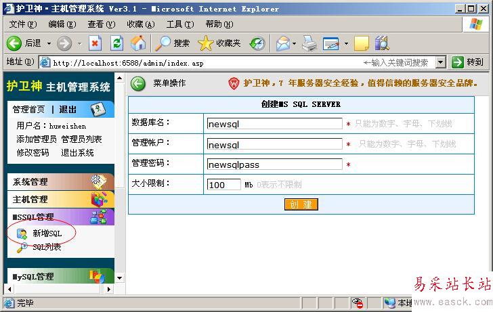Click the green back arrow beside 菜单操作

137,84
